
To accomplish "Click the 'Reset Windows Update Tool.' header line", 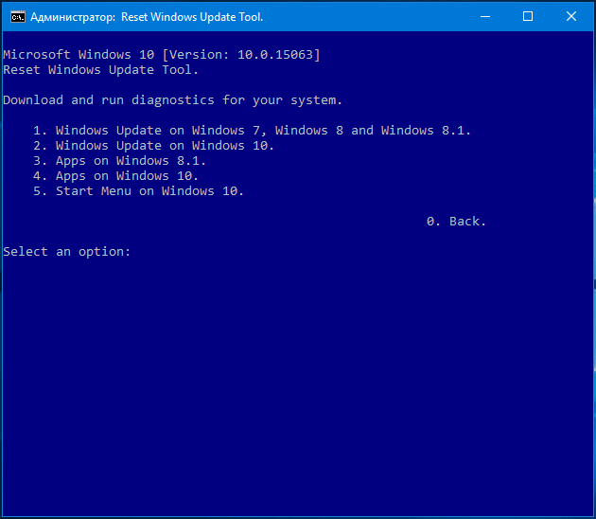I will click(x=100, y=70).
